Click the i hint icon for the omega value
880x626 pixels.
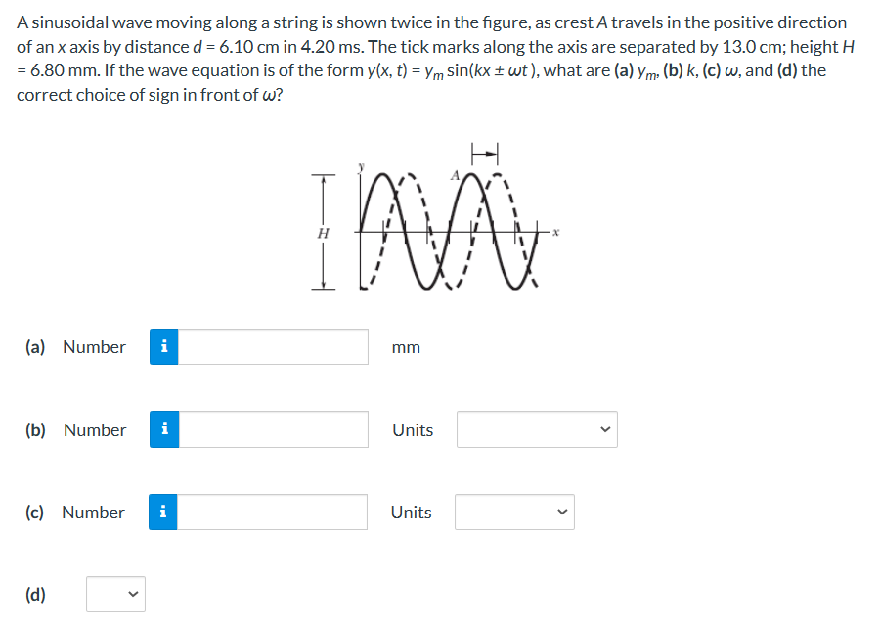(164, 513)
